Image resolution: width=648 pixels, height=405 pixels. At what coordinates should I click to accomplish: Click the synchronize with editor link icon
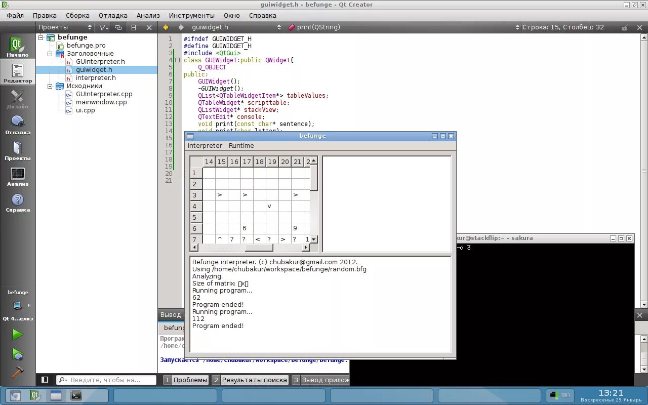pos(118,27)
